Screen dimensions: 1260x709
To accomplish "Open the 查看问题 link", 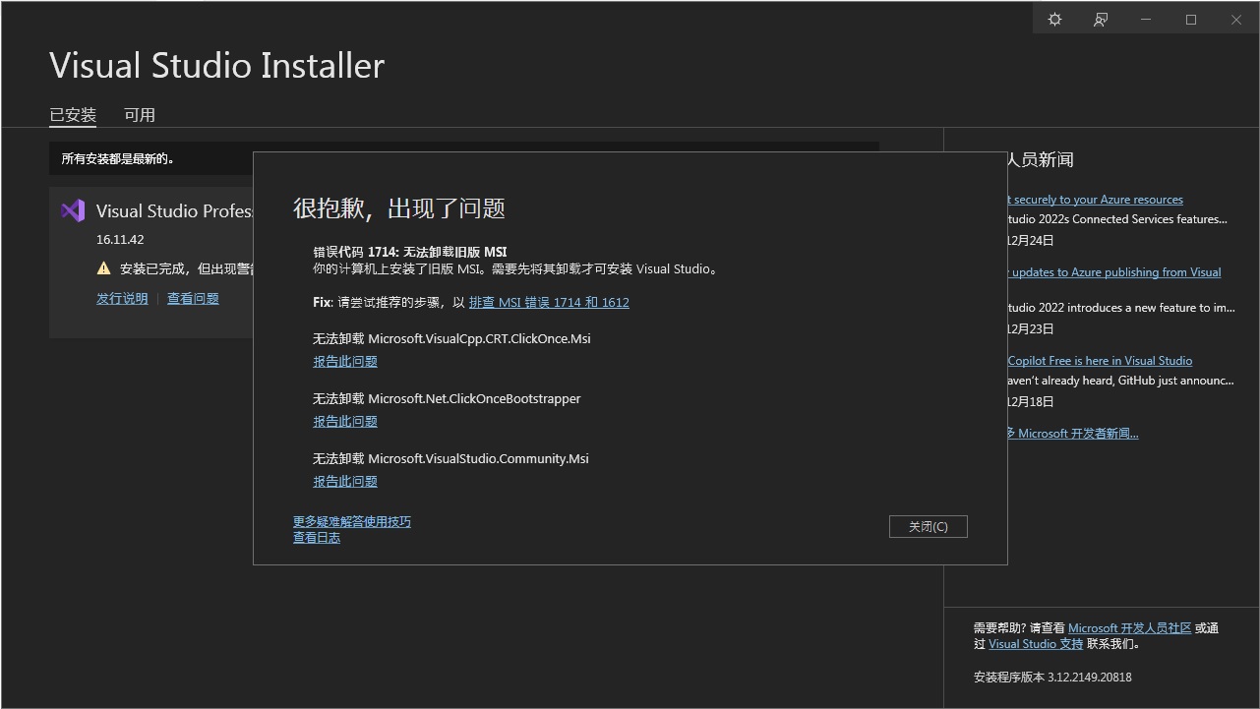I will coord(193,298).
